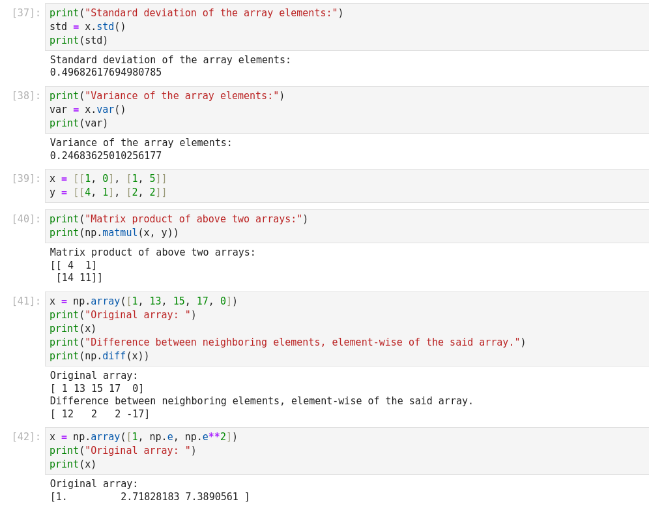Click the [40] cell prompt label
The width and height of the screenshot is (649, 508).
click(26, 219)
